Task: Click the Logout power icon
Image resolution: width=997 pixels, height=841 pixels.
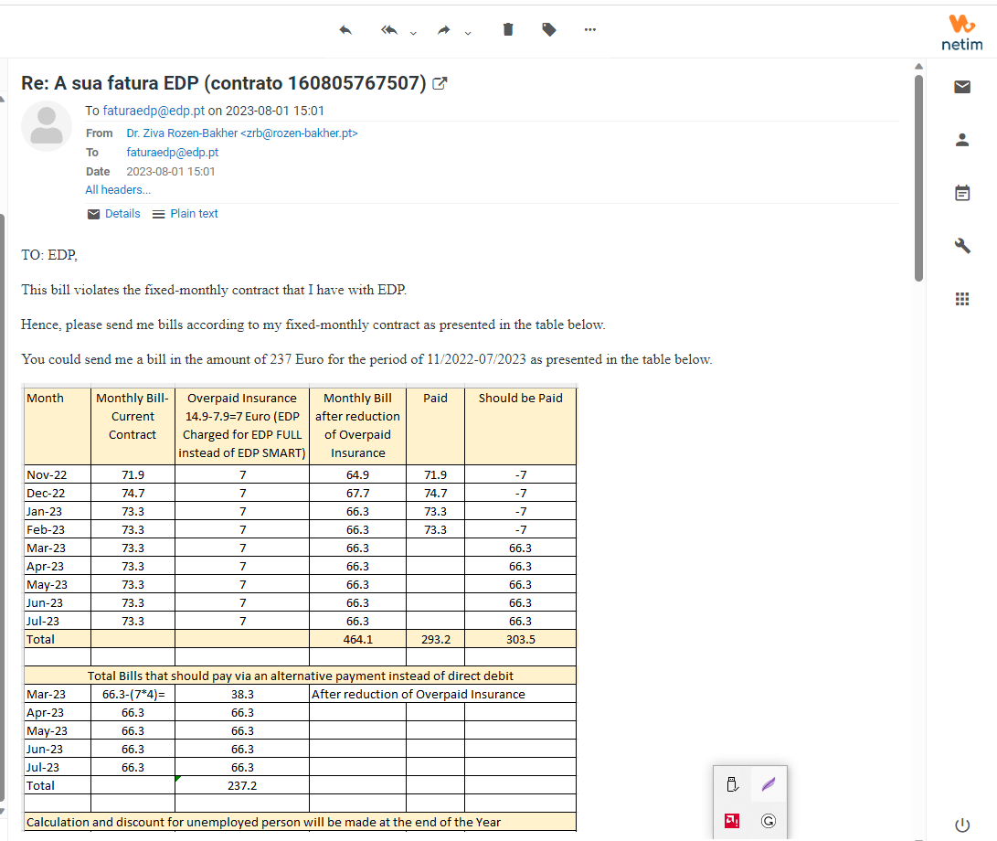Action: coord(962,825)
